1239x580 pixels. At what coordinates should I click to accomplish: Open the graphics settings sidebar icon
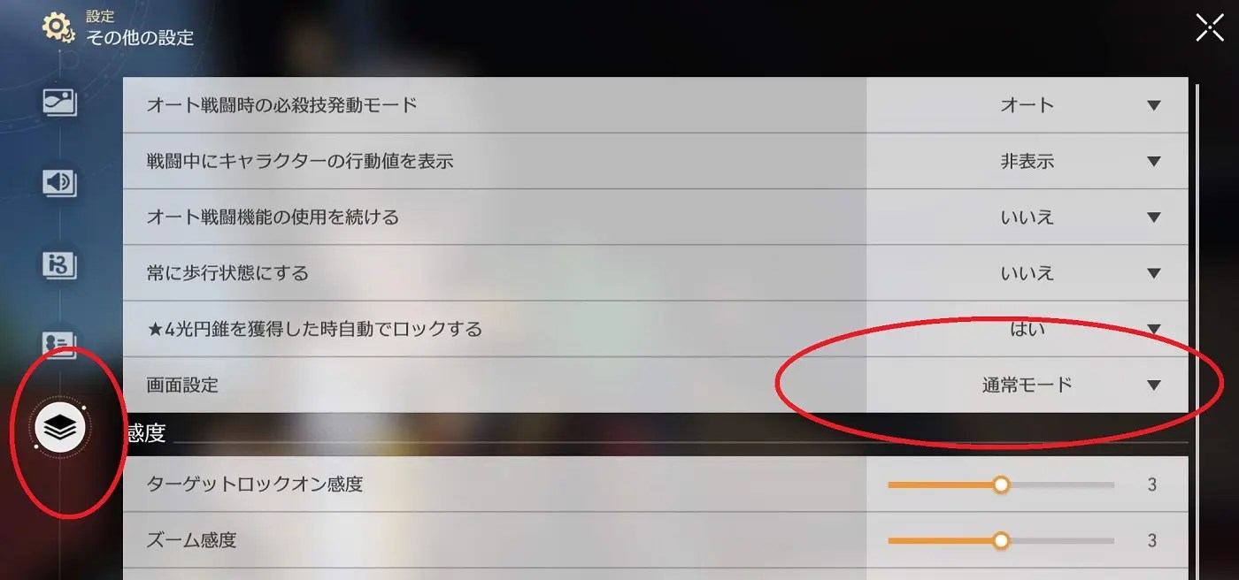(x=60, y=103)
